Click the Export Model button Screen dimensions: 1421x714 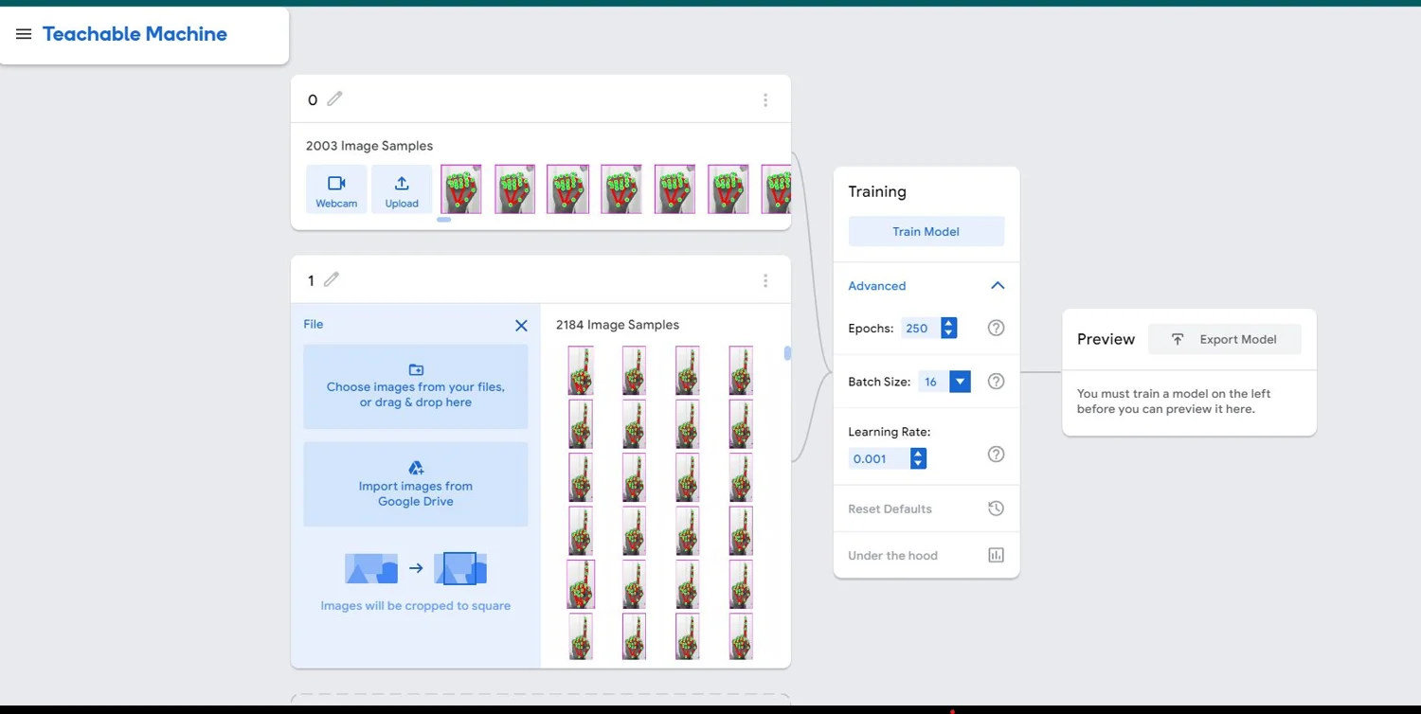(1225, 339)
